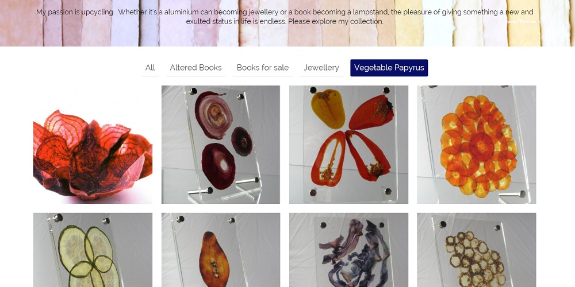Image resolution: width=575 pixels, height=287 pixels.
Task: Open the green cucumber slices artwork
Action: point(93,250)
